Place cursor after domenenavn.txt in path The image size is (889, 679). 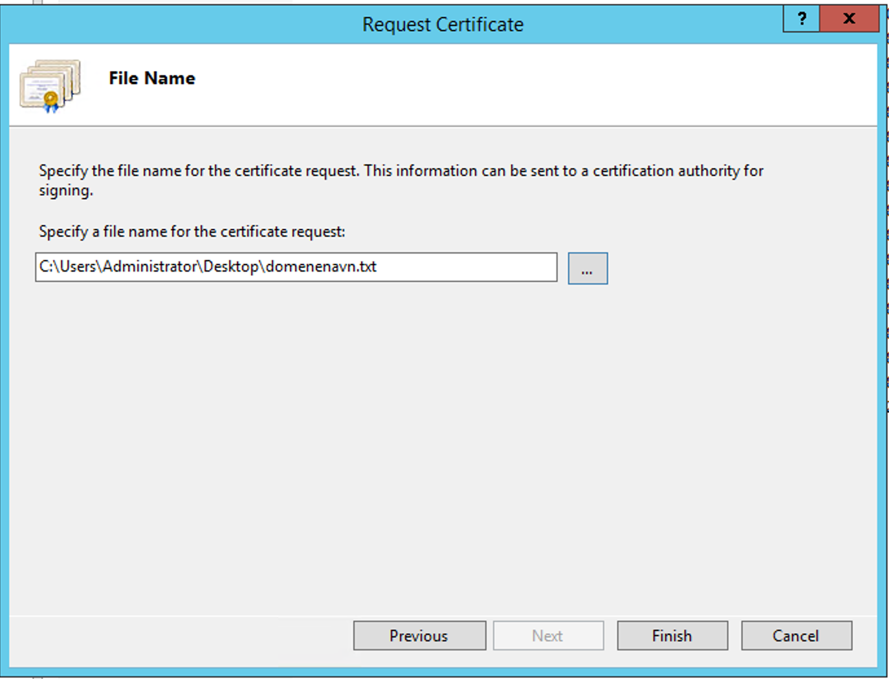(378, 267)
